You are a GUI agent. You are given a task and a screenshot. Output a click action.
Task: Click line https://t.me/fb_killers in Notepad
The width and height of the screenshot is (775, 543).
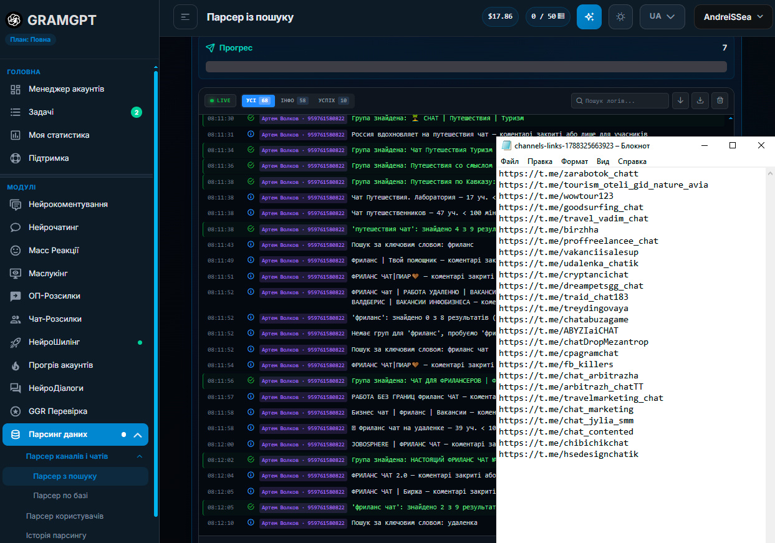(556, 365)
